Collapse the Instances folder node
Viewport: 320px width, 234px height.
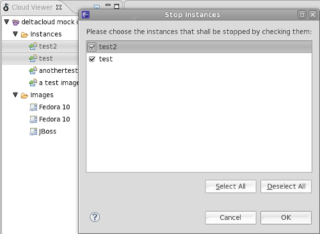point(15,34)
